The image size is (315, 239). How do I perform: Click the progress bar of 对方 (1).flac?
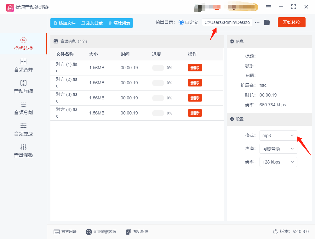158,68
